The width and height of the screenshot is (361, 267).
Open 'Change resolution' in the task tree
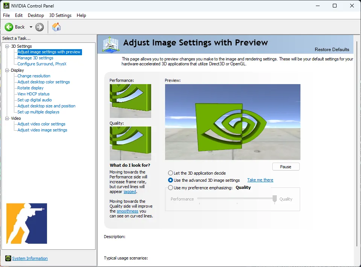click(34, 76)
